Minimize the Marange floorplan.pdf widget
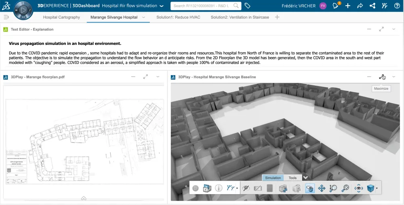This screenshot has width=404, height=205. pos(133,76)
